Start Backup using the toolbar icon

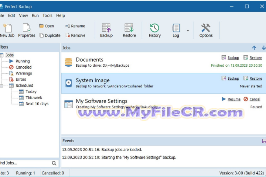(106, 30)
